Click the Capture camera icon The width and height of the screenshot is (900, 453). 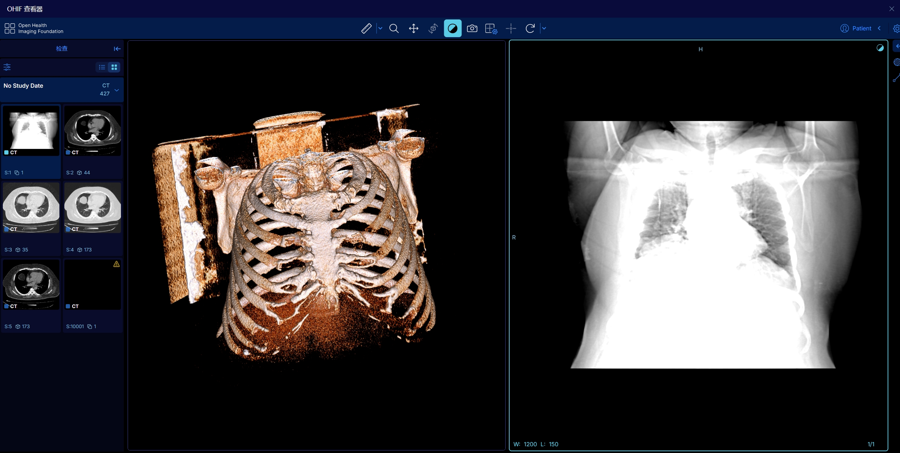click(x=472, y=28)
